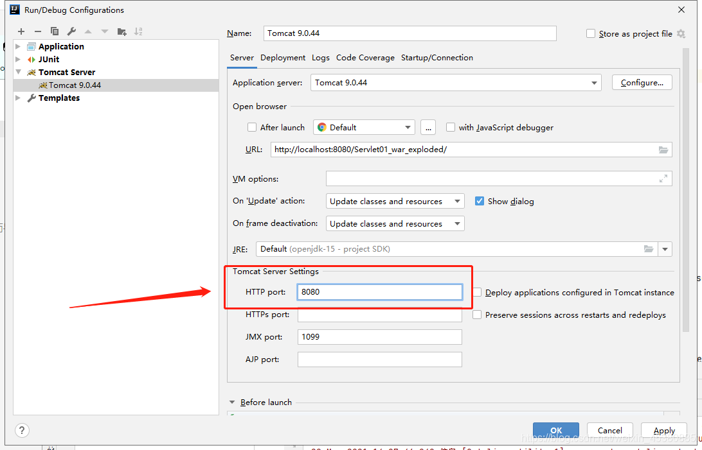Switch to Deployment tab
Viewport: 702px width, 450px height.
click(283, 58)
